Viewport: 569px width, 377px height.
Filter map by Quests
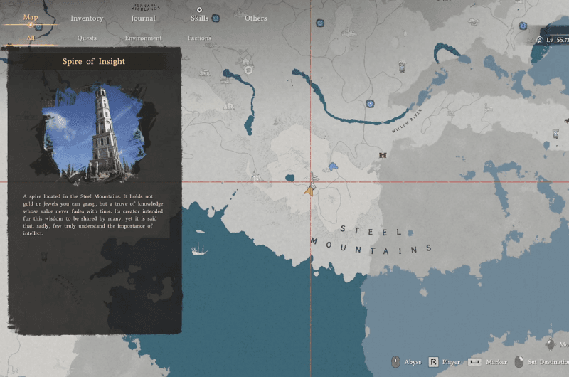click(x=87, y=38)
